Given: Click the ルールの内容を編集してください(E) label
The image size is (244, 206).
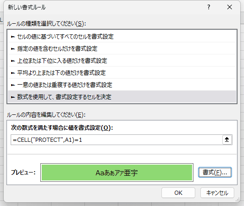Looking at the screenshot, I should point(46,115).
